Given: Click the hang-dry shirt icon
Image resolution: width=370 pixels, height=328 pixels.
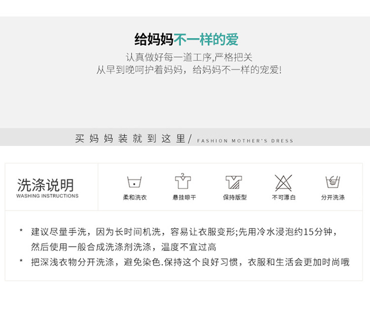Looking at the screenshot, I should point(183,181).
